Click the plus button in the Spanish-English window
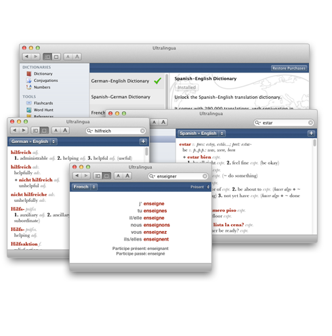This screenshot has height=336, width=332. tap(311, 133)
